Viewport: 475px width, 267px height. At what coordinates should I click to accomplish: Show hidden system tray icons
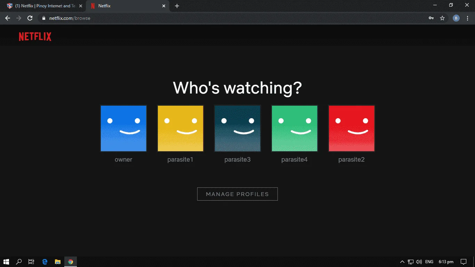(402, 262)
